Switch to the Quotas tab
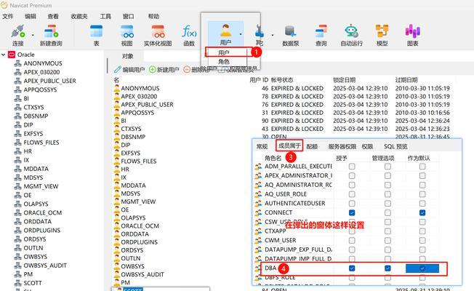474x291 pixels. point(312,147)
